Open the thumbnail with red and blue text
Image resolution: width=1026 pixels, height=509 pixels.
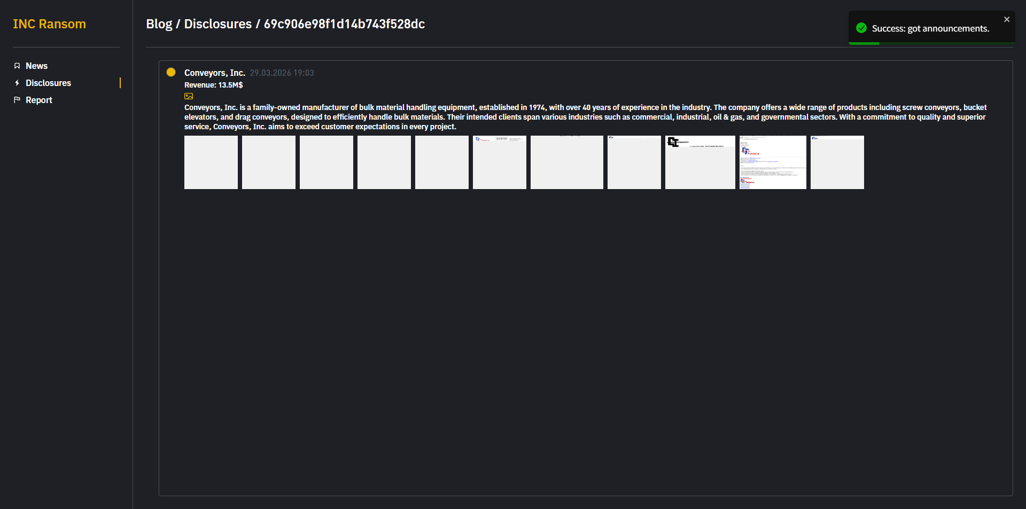pyautogui.click(x=773, y=162)
